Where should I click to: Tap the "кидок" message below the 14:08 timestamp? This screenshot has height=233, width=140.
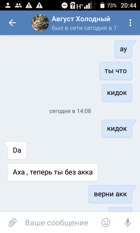(x=117, y=128)
